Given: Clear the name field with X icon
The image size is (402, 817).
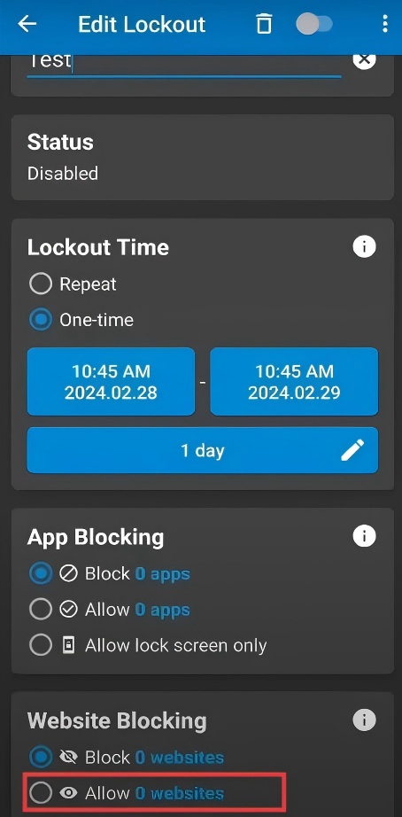Looking at the screenshot, I should coord(364,60).
